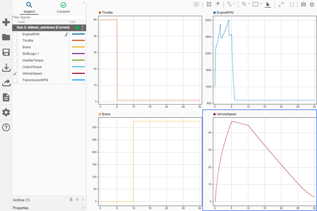Select the Inspect tab
317x211 pixels.
coord(29,7)
